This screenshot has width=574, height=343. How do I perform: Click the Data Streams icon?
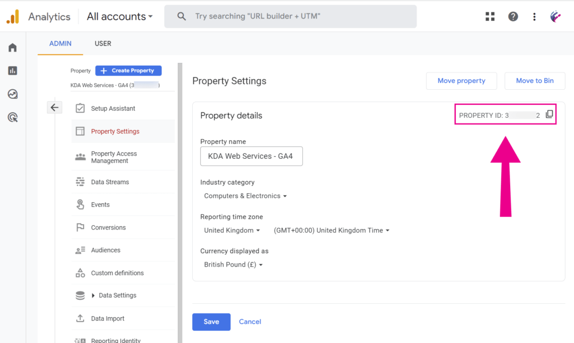(80, 182)
